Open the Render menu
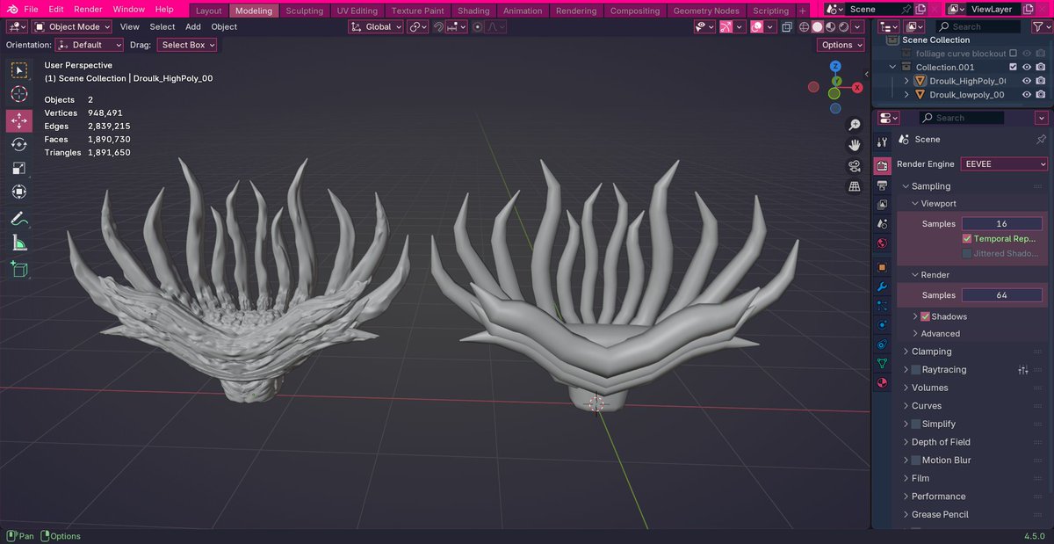1054x544 pixels. point(88,9)
